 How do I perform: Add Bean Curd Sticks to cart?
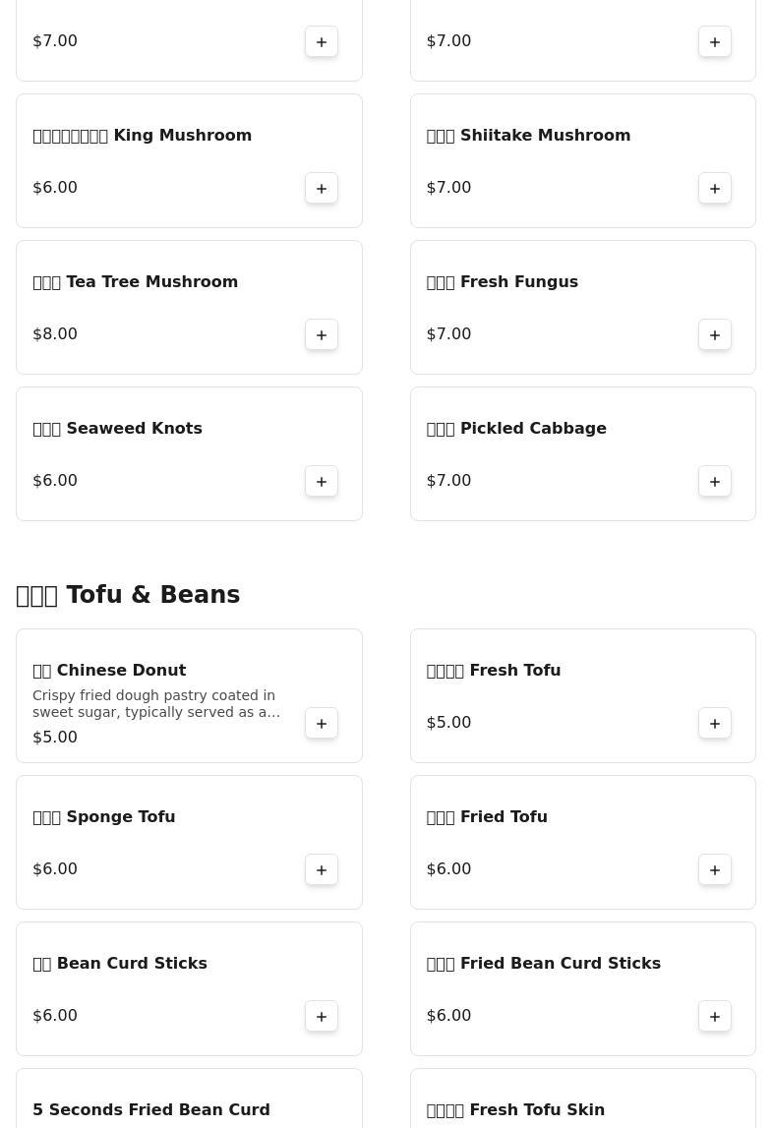(x=322, y=1016)
